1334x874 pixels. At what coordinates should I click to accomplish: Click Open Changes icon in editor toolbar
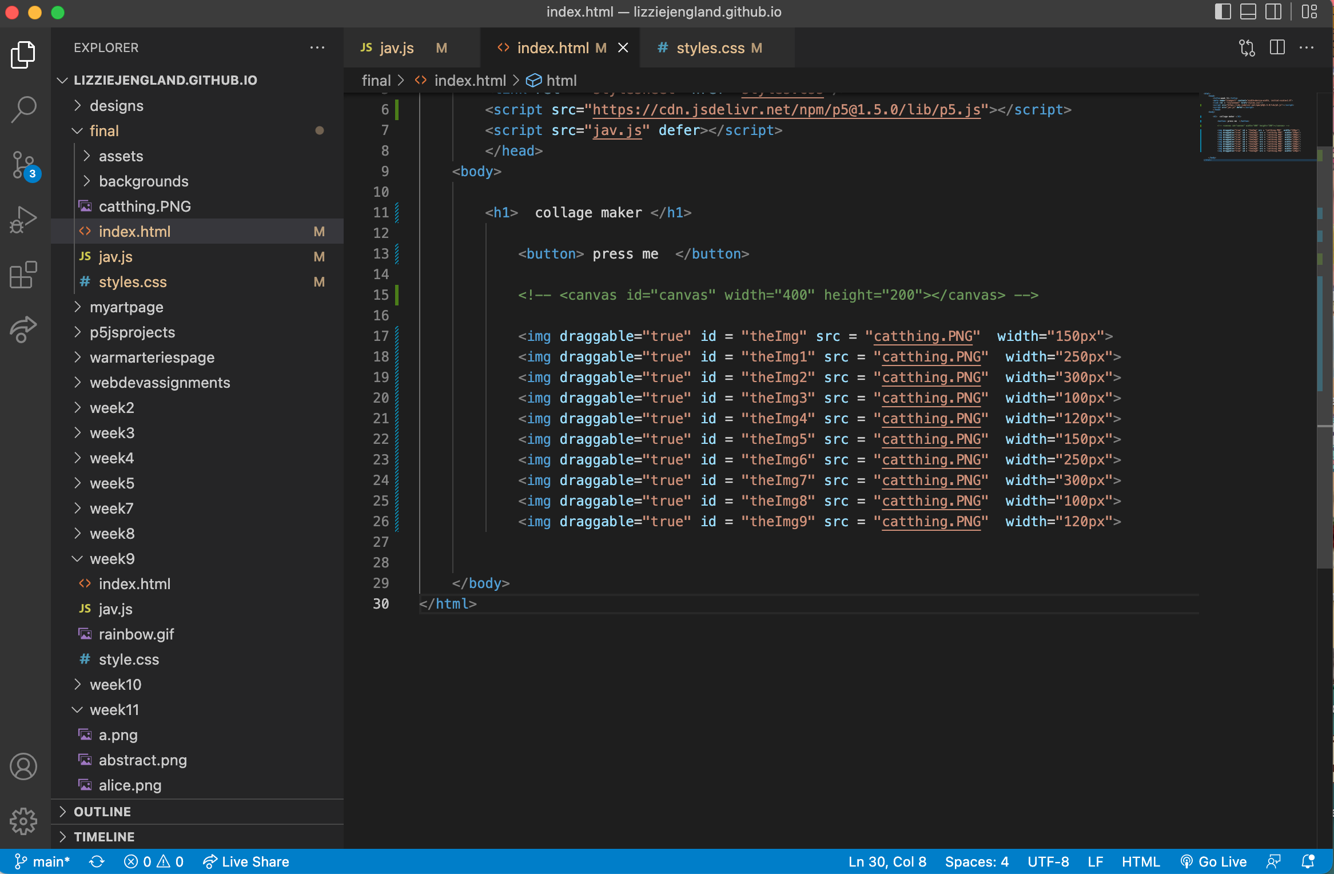coord(1247,48)
